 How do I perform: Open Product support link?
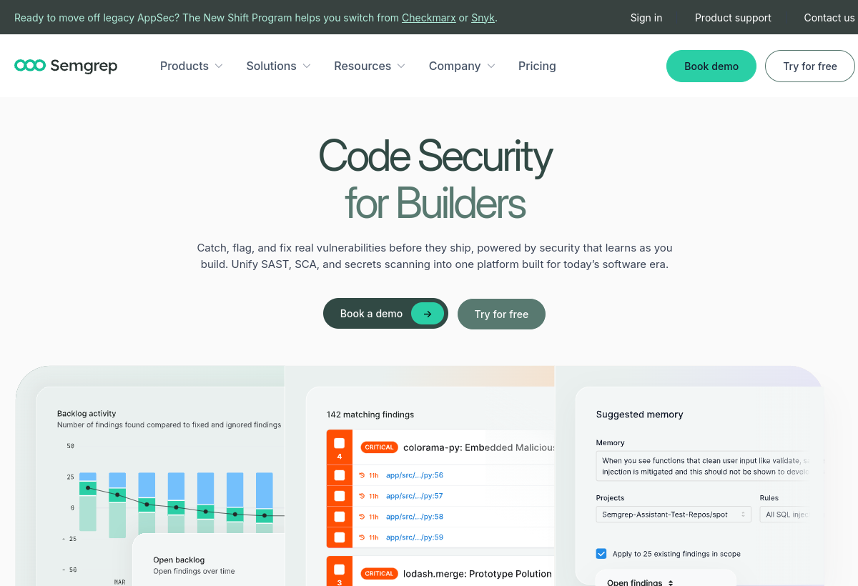tap(733, 18)
